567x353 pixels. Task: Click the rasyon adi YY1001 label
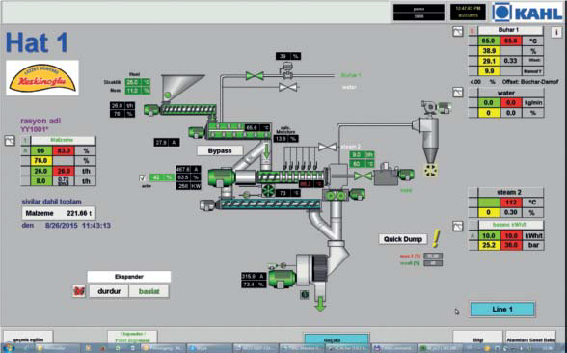[x=40, y=124]
